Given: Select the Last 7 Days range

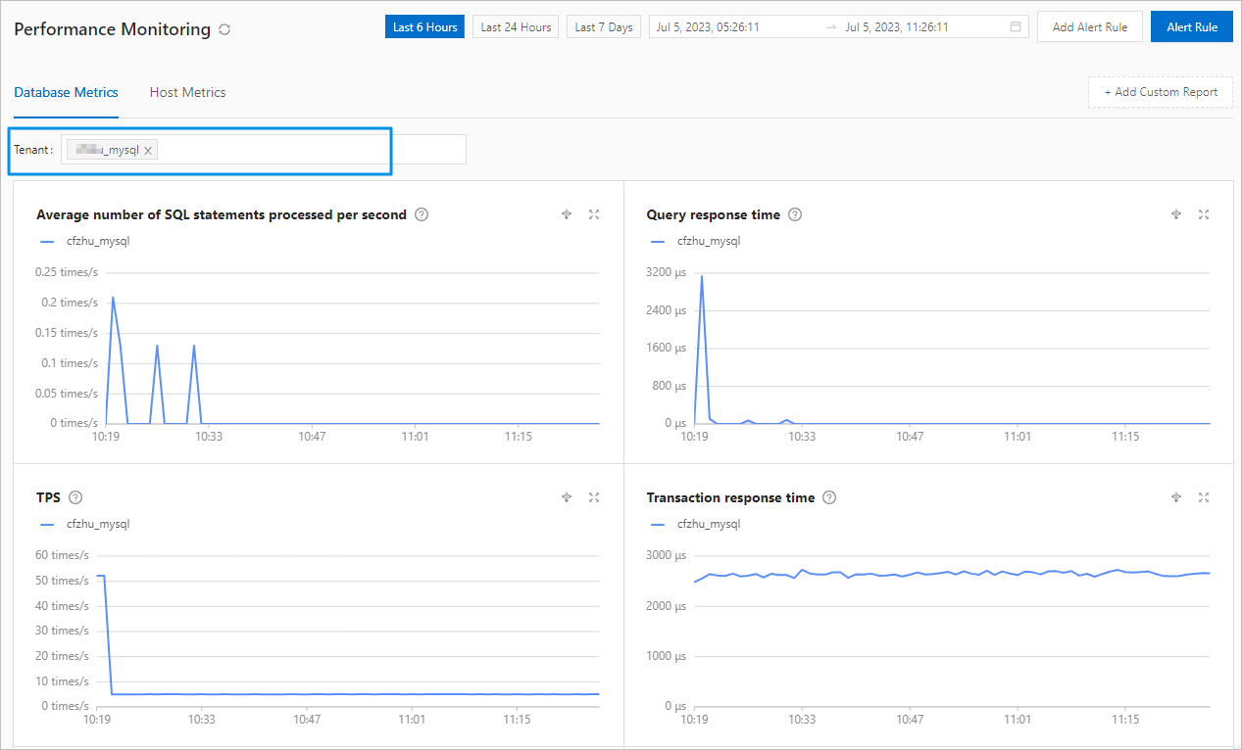Looking at the screenshot, I should point(604,27).
